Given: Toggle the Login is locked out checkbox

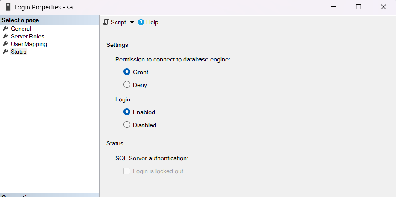Looking at the screenshot, I should click(x=127, y=171).
